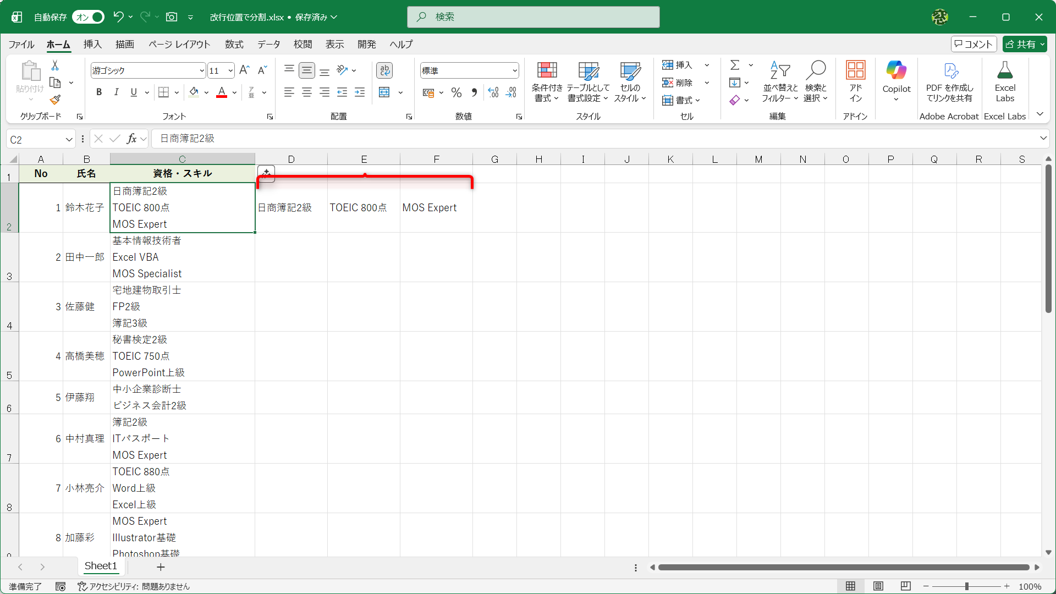Click the Format Painter brush icon

tap(55, 100)
